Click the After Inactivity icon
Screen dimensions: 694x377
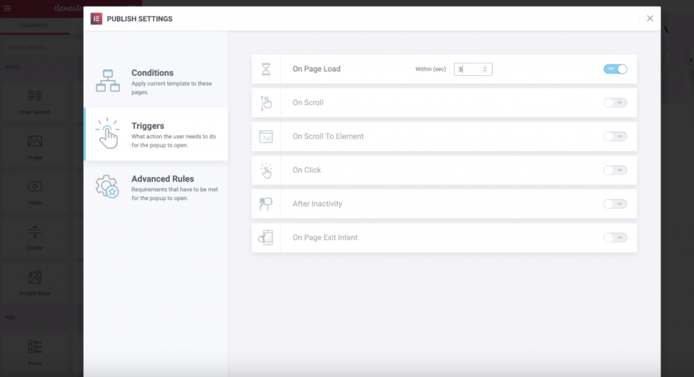(x=266, y=203)
